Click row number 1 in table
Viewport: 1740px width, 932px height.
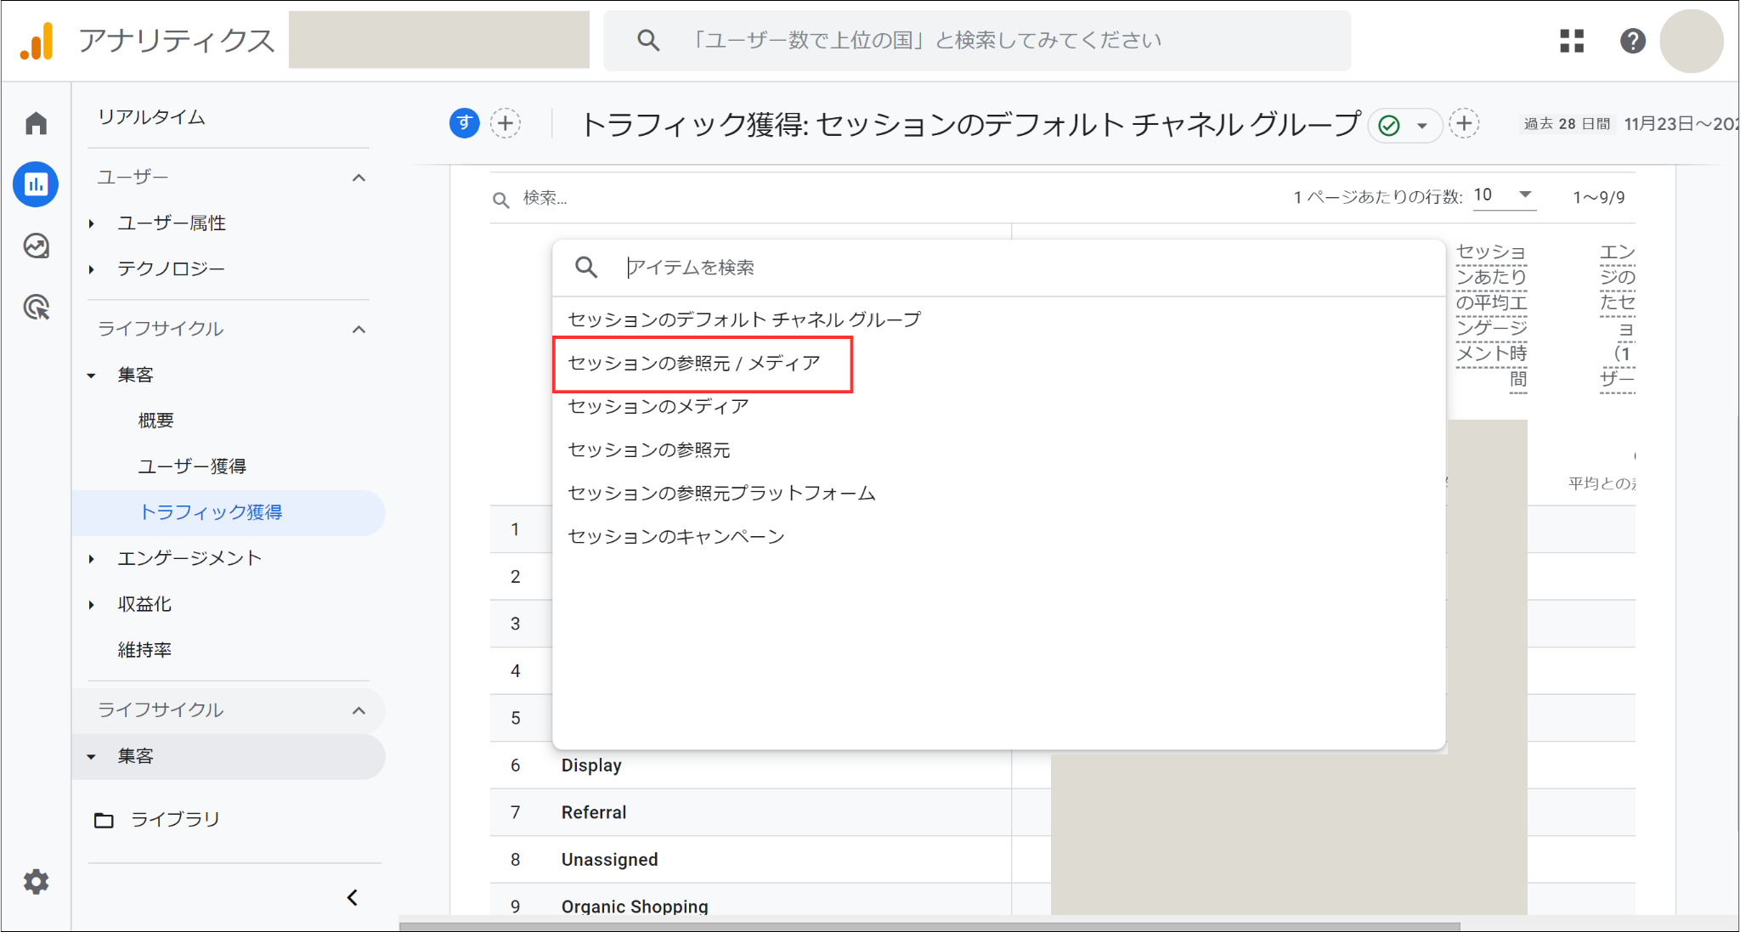[x=515, y=529]
